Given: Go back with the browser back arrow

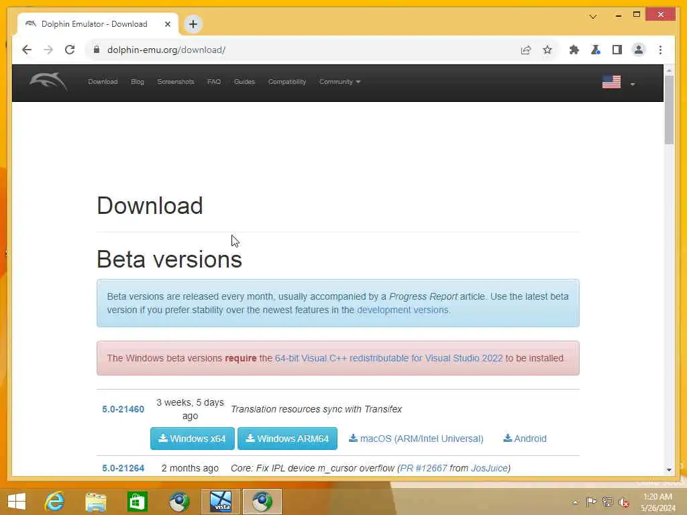Looking at the screenshot, I should (x=27, y=50).
